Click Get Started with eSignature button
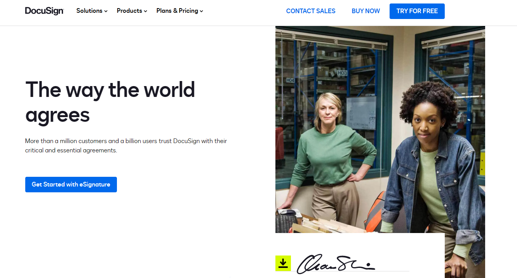This screenshot has width=517, height=278. [71, 185]
